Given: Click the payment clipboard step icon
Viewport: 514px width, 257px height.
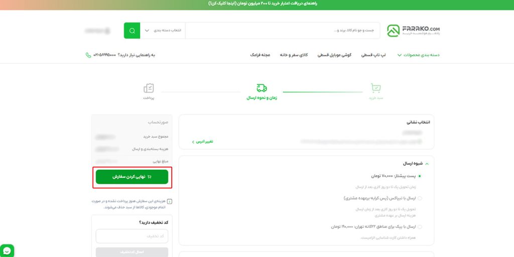Looking at the screenshot, I should point(149,88).
